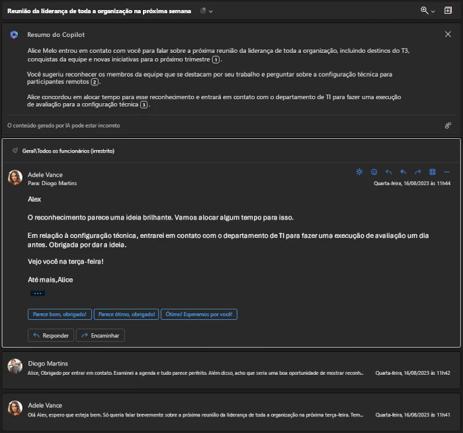Choose suggested reply 'Parece ótimo, obrigado!'
The image size is (463, 433).
coord(126,315)
